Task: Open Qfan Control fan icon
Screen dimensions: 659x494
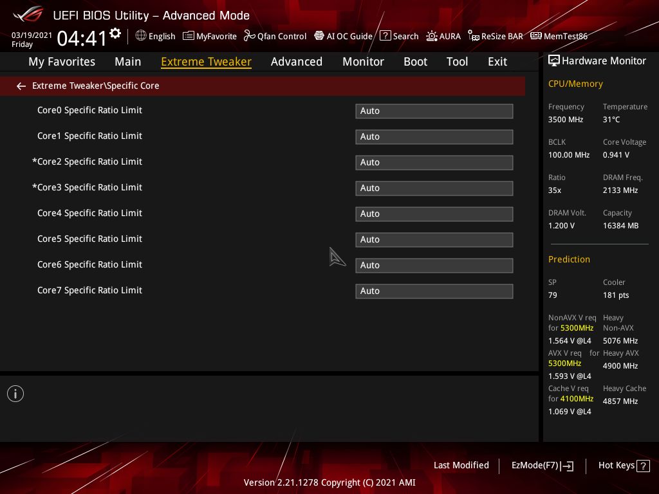Action: pos(249,36)
